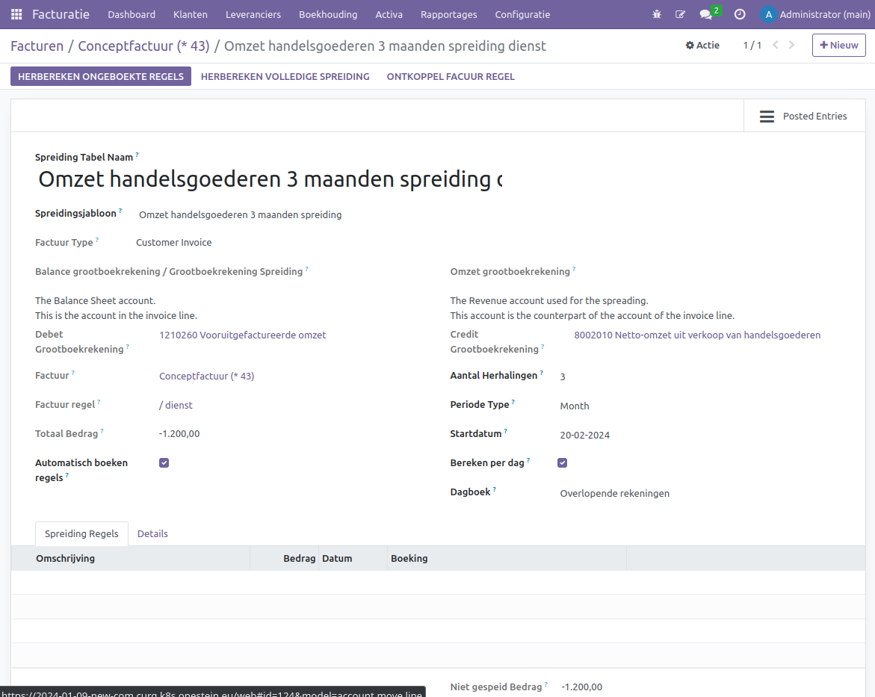
Task: Open the activities clock icon
Action: click(x=739, y=14)
